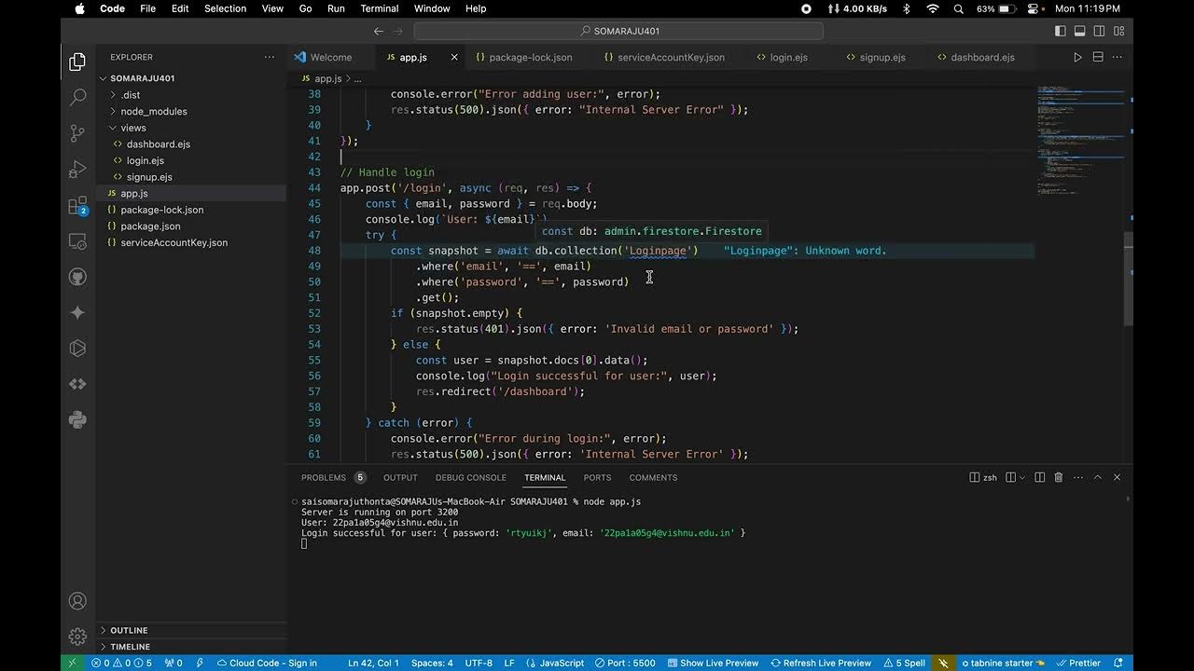
Task: Switch to the package-lock.json tab
Action: [x=524, y=57]
